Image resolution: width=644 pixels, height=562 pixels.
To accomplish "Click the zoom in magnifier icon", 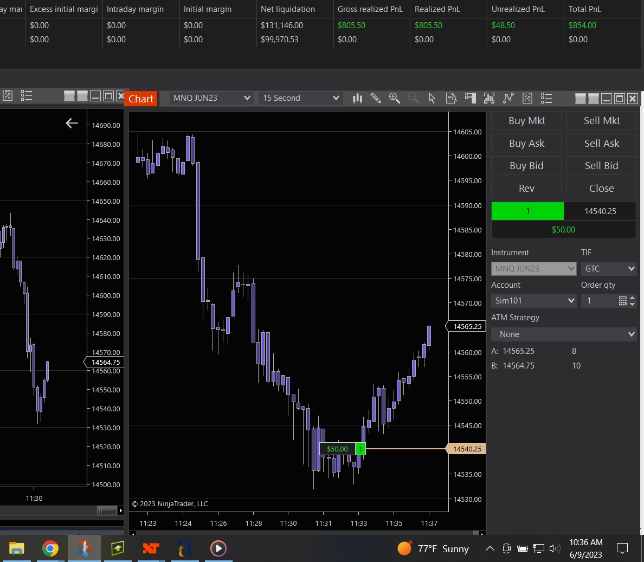I will click(x=395, y=98).
